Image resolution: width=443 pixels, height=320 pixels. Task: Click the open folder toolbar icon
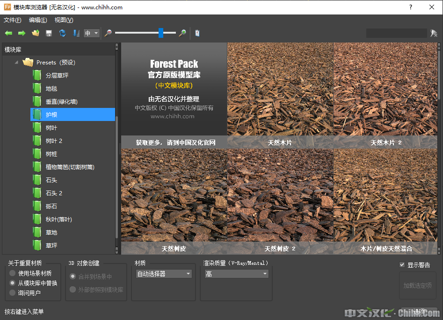35,33
